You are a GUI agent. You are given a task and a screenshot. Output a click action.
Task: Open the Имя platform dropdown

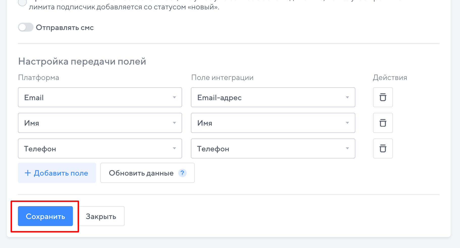click(x=100, y=123)
